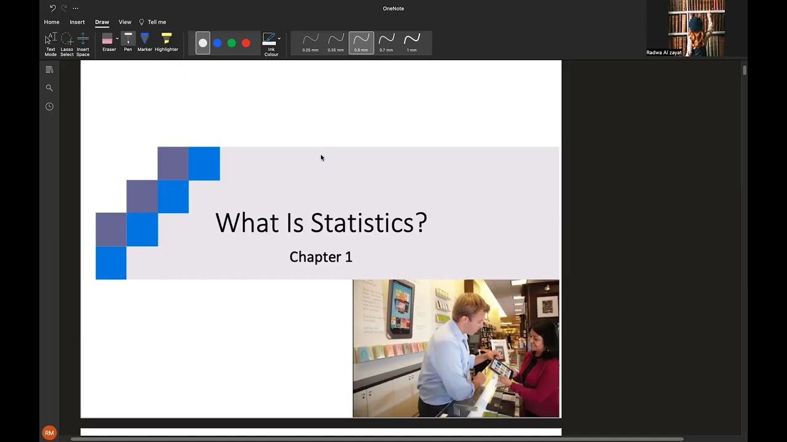Image resolution: width=787 pixels, height=442 pixels.
Task: Select the green ink colour
Action: [232, 43]
